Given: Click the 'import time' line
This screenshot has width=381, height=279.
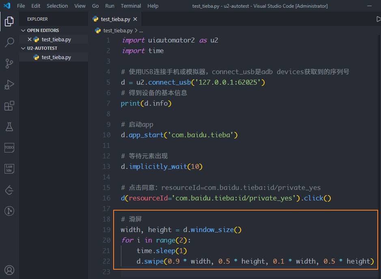Looking at the screenshot, I should coord(142,51).
